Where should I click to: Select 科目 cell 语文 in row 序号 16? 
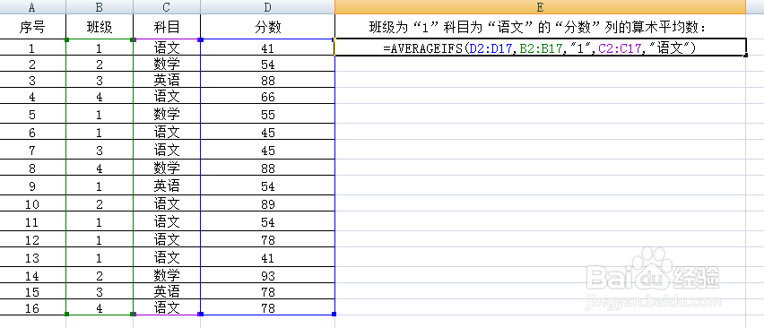pyautogui.click(x=167, y=307)
